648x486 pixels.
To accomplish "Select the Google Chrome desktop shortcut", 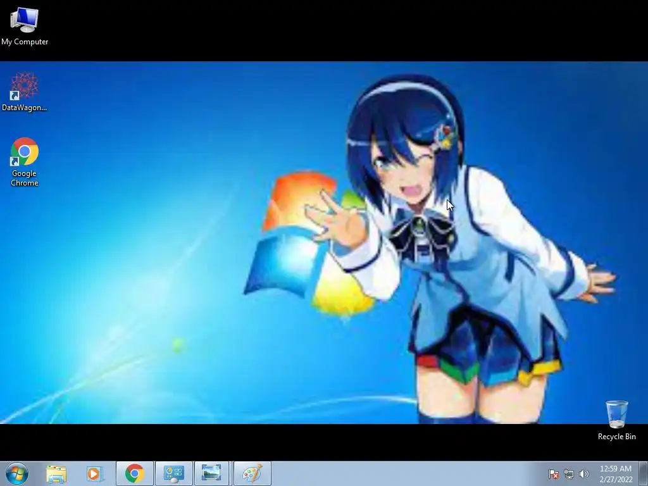I will 25,162.
